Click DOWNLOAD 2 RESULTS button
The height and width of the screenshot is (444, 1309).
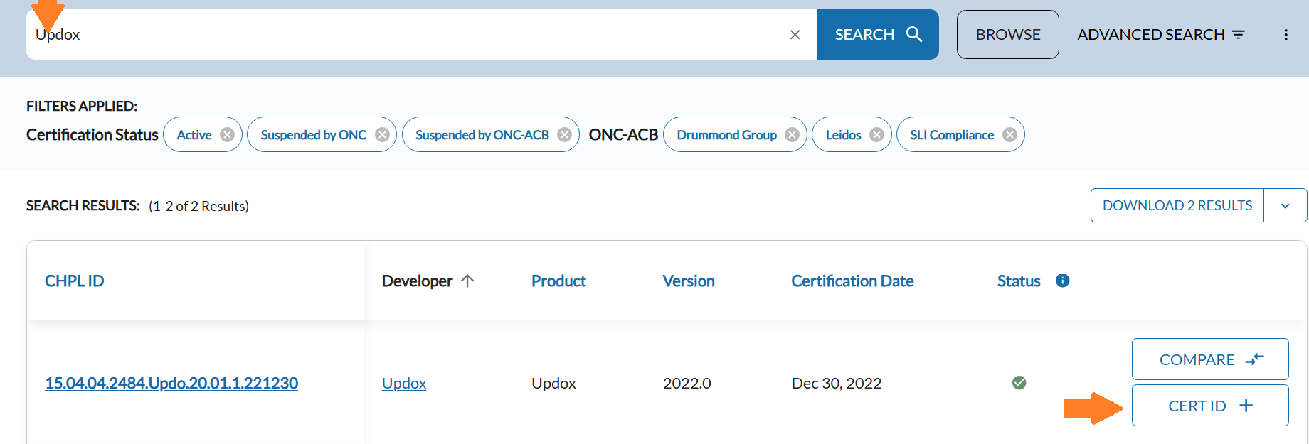pos(1177,205)
